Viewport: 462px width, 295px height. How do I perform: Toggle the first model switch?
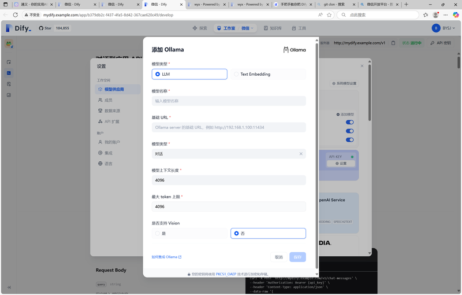350,122
